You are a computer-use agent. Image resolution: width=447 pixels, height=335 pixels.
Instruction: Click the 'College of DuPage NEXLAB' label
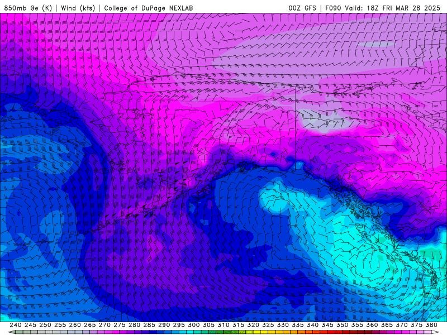[x=149, y=8]
